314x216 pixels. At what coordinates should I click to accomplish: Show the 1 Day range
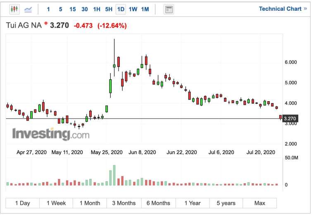tap(23, 203)
